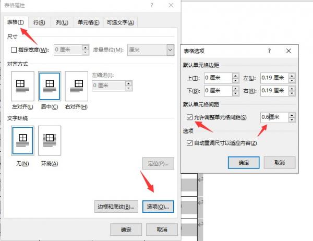Cancel the Table Options dialog
Screen dimensions: 313x241
pyautogui.click(x=280, y=163)
